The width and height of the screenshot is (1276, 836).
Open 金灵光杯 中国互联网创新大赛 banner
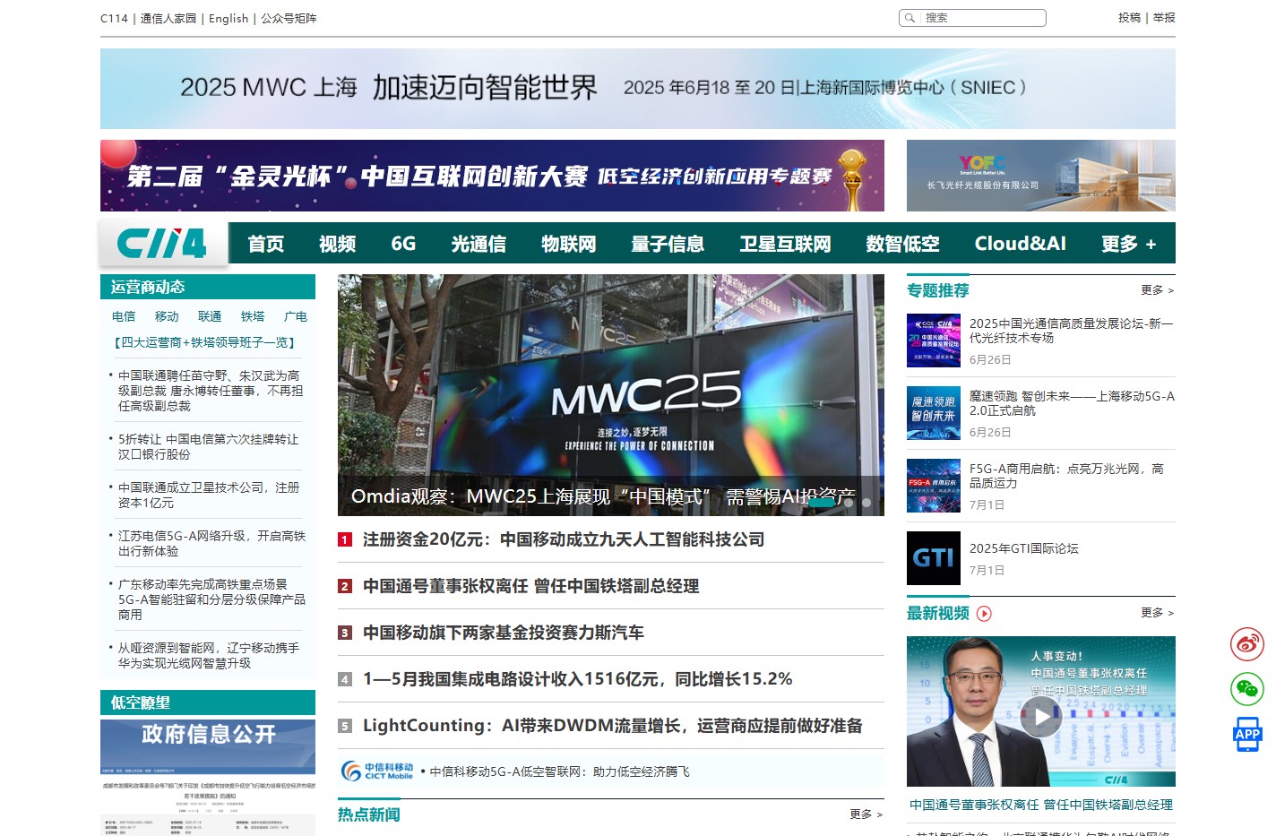(x=492, y=176)
